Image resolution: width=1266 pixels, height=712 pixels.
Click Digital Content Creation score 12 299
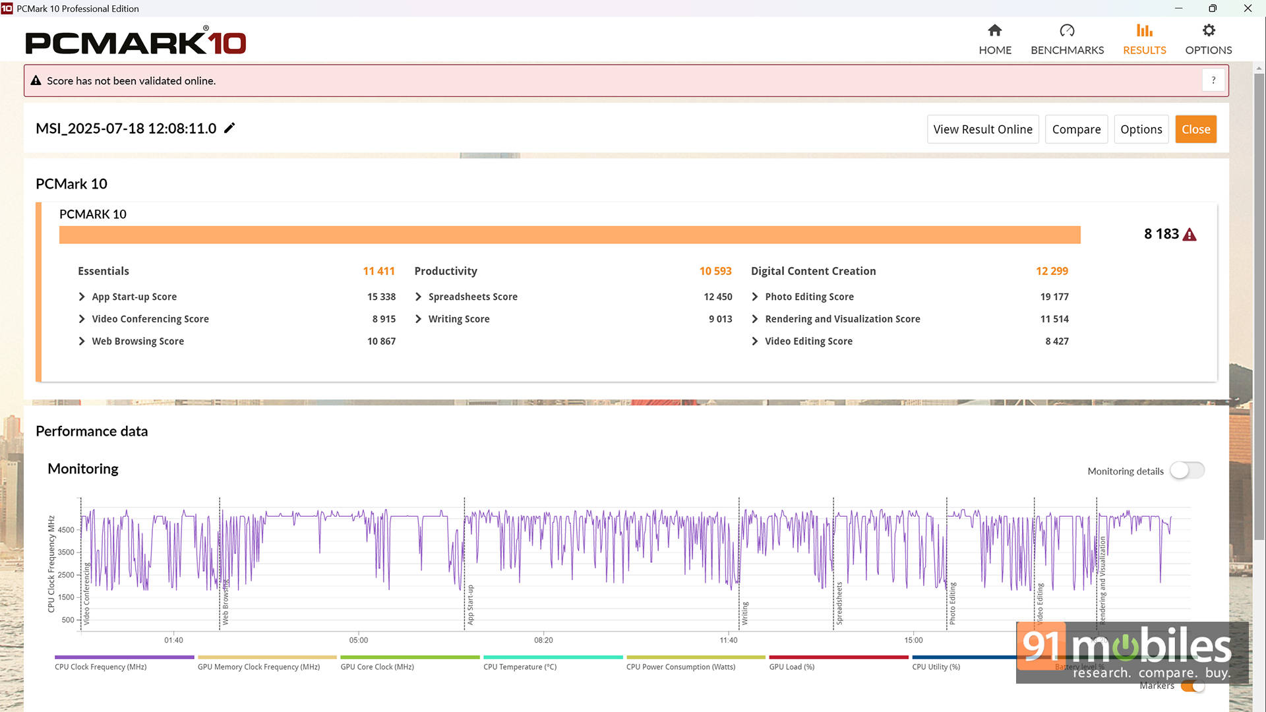[x=1052, y=271]
